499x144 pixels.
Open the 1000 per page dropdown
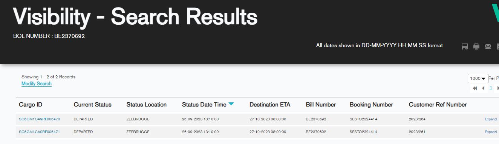tap(478, 78)
